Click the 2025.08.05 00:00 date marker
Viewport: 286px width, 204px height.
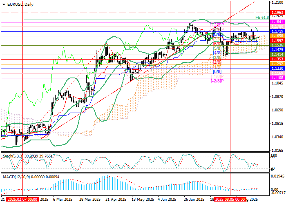[x=230, y=200]
